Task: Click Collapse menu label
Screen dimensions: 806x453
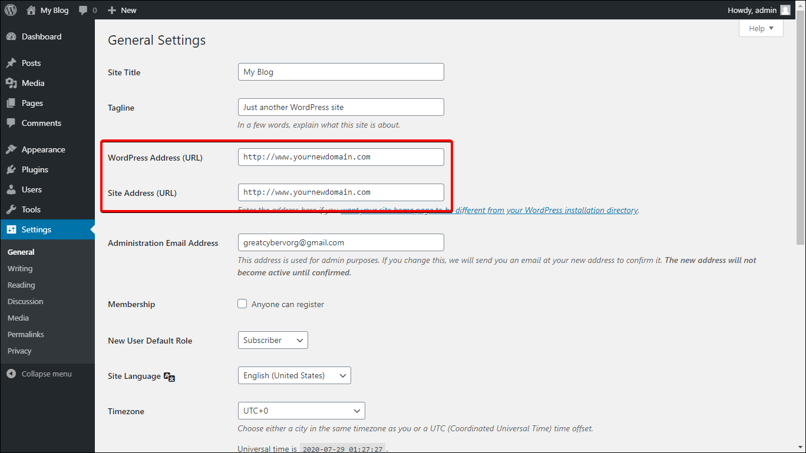Action: 47,374
